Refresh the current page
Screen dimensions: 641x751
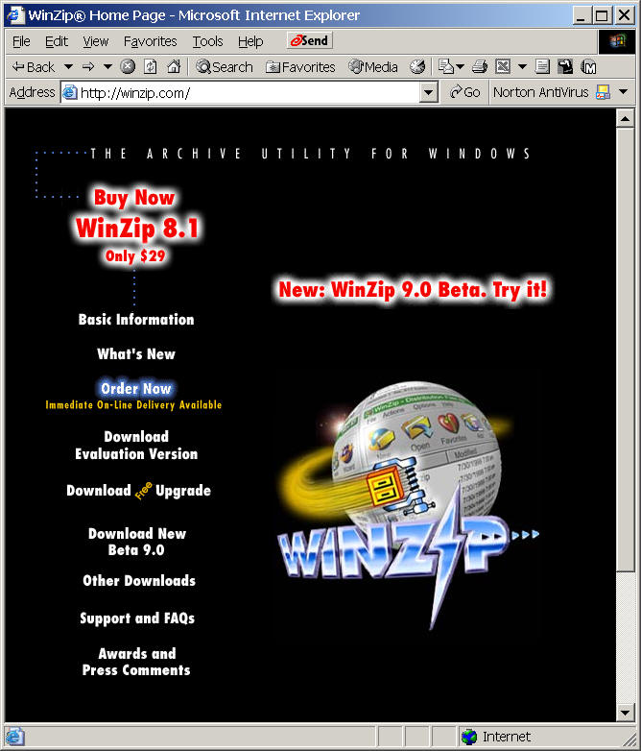(151, 66)
